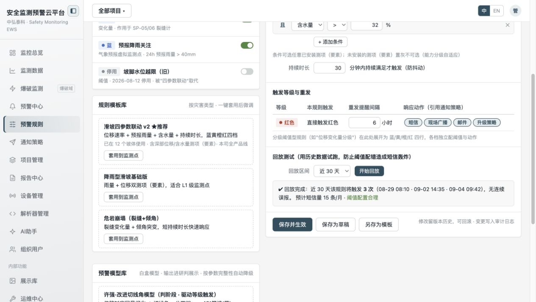The image size is (536, 302).
Task: Remove the 含水量 condition row
Action: point(508,25)
